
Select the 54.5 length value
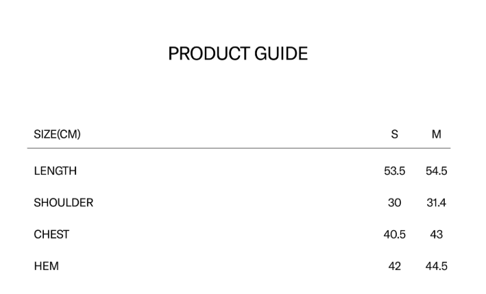[436, 171]
